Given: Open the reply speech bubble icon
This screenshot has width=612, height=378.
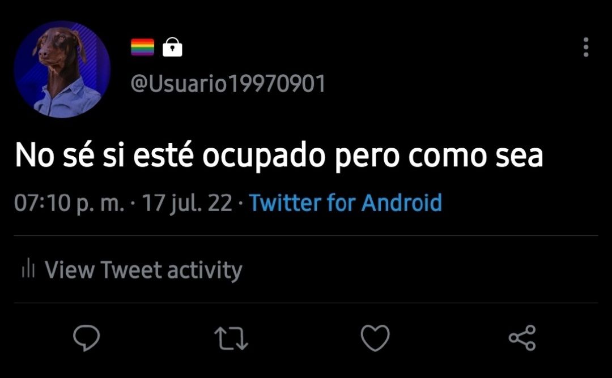Looking at the screenshot, I should pyautogui.click(x=87, y=338).
